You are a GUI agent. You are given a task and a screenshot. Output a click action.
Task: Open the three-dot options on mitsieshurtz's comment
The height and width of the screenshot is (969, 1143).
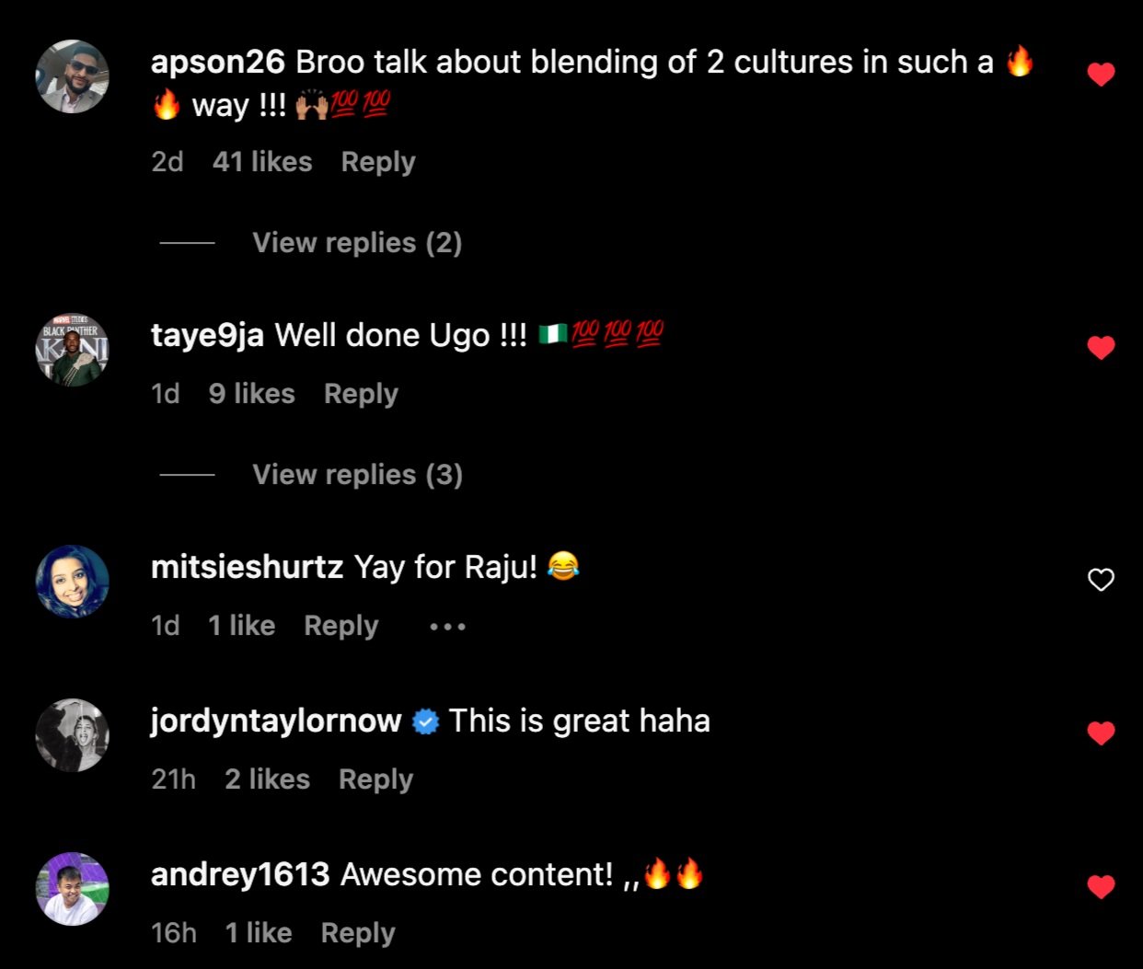(448, 627)
